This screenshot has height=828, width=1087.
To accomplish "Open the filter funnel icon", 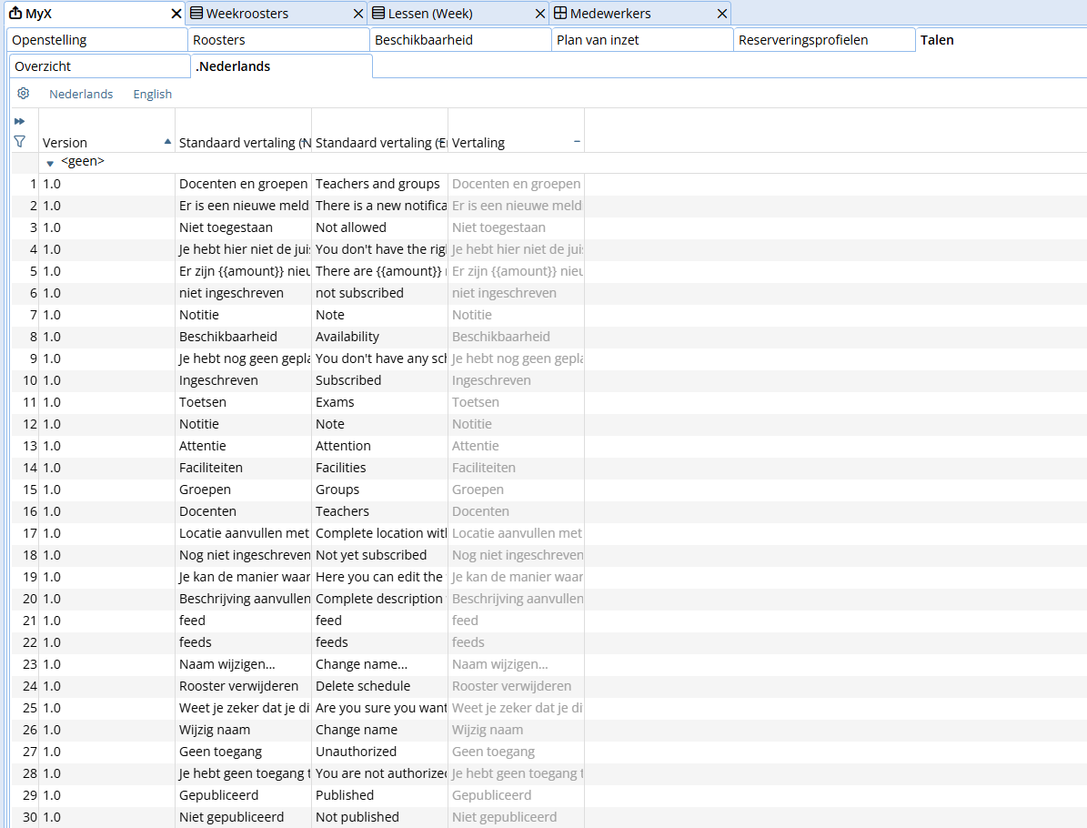I will pos(19,141).
